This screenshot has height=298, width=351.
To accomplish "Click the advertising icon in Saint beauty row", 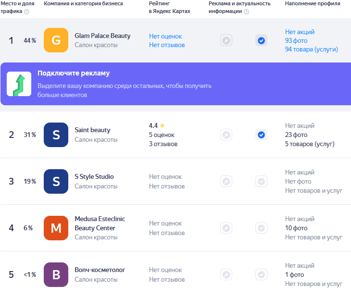I will pyautogui.click(x=226, y=135).
